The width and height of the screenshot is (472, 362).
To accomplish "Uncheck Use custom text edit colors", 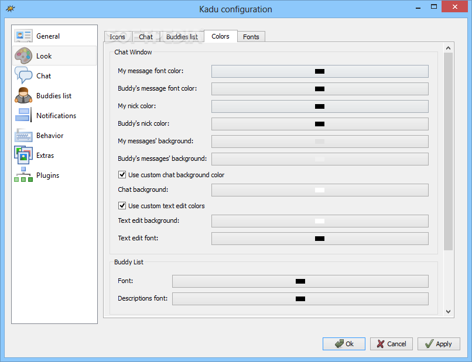I will coord(122,205).
